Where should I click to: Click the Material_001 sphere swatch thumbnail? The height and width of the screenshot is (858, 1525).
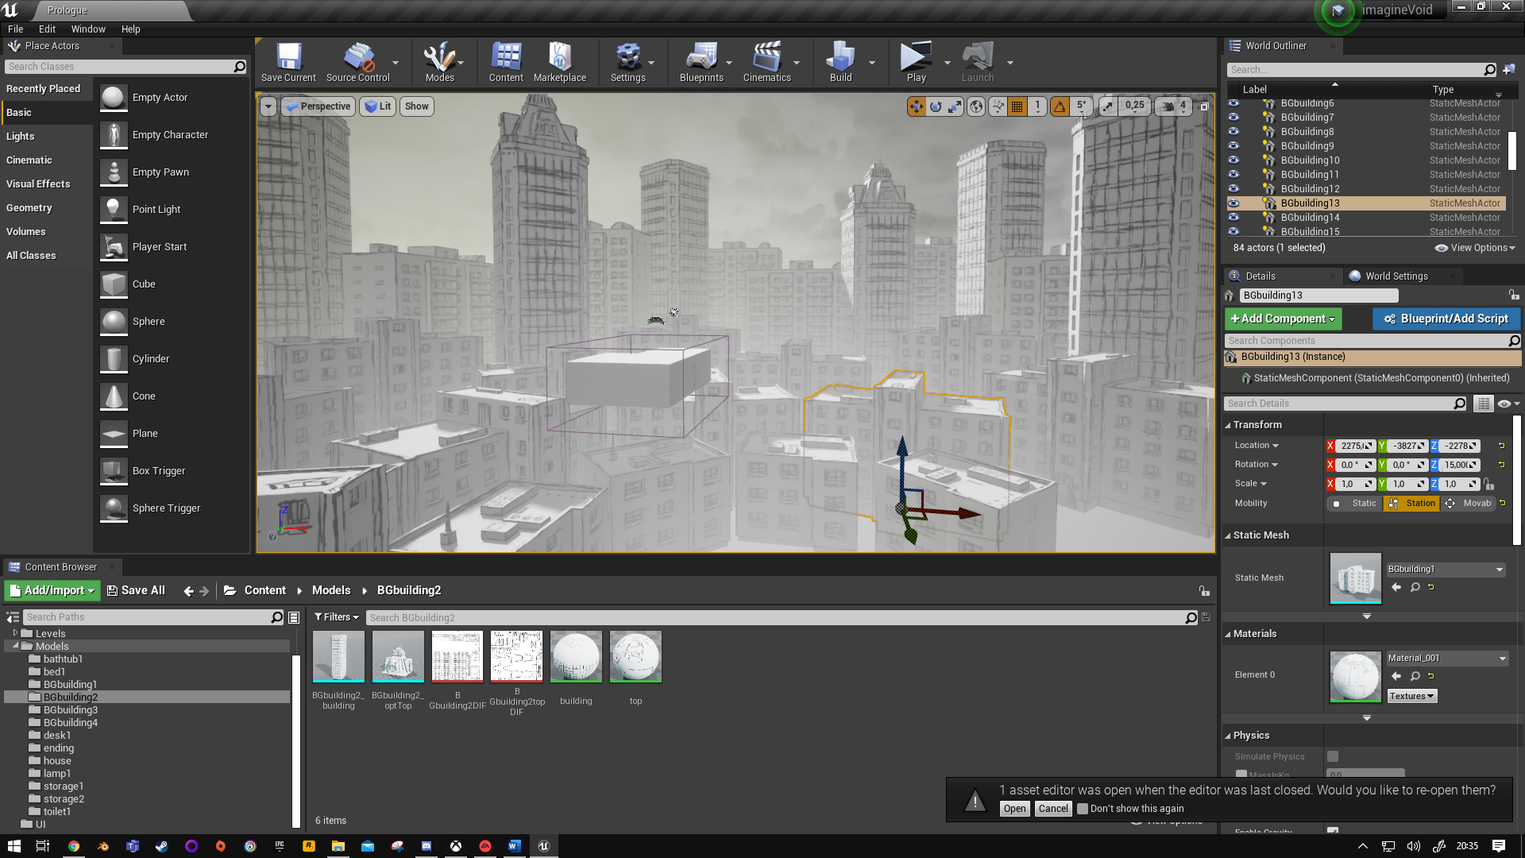tap(1355, 676)
